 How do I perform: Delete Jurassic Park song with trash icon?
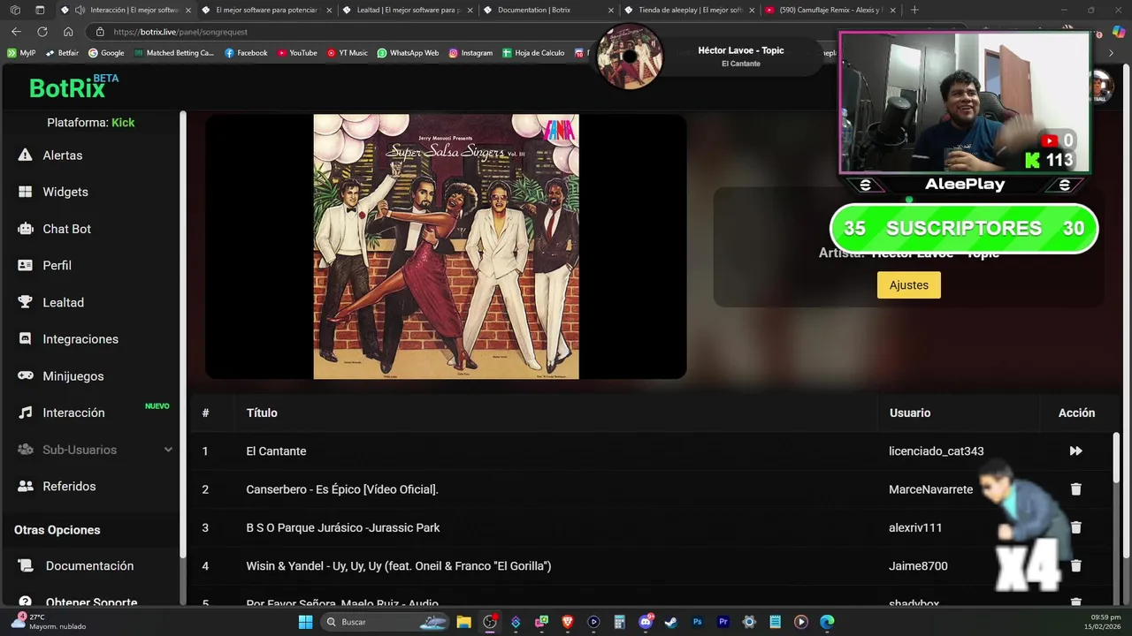click(1075, 527)
